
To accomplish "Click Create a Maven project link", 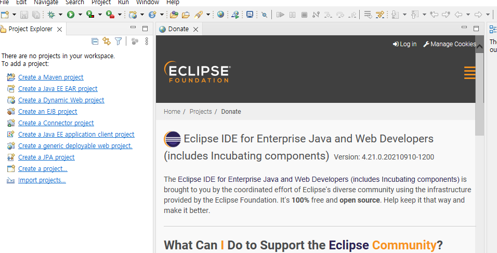I will click(x=51, y=77).
